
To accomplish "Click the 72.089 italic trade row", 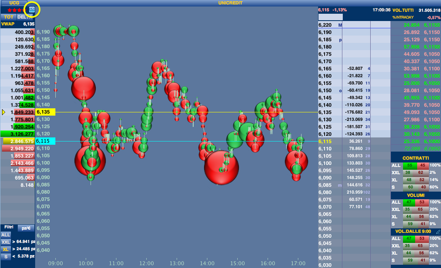I will click(416, 148).
